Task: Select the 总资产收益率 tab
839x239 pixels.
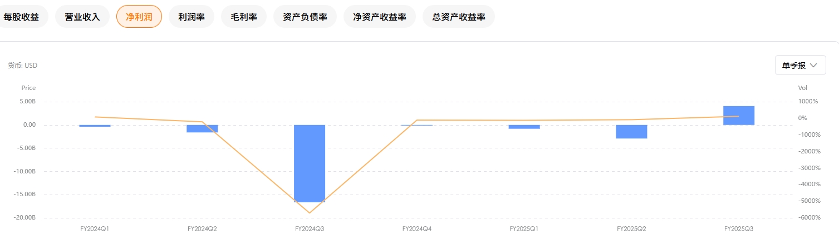Action: (459, 17)
